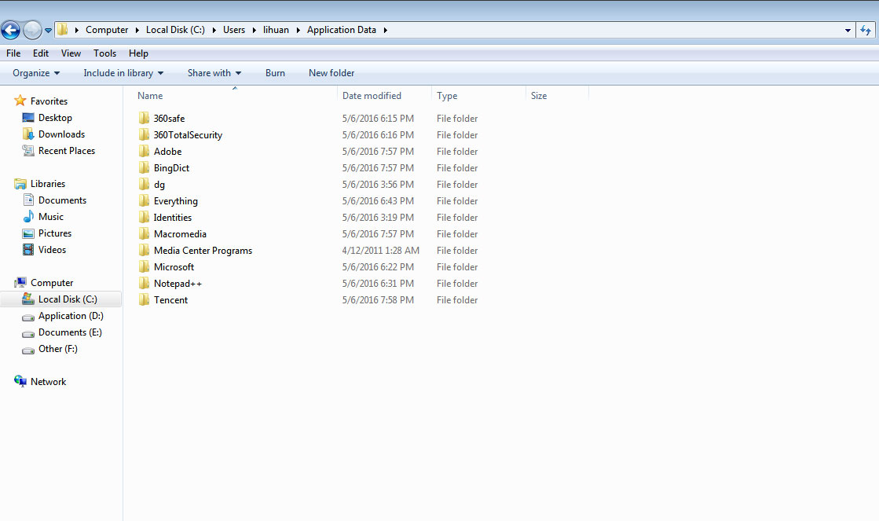Select the Tencent folder
This screenshot has height=521, width=879.
[x=170, y=300]
